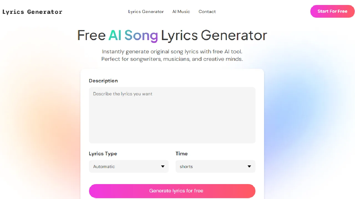Viewport: 355px width, 199px height.
Task: Expand the chevron beside 'Automatic'
Action: click(163, 166)
